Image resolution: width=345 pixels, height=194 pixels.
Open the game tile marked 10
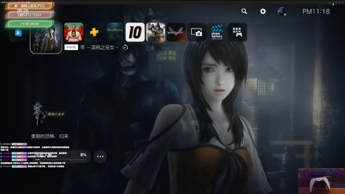[x=135, y=32]
